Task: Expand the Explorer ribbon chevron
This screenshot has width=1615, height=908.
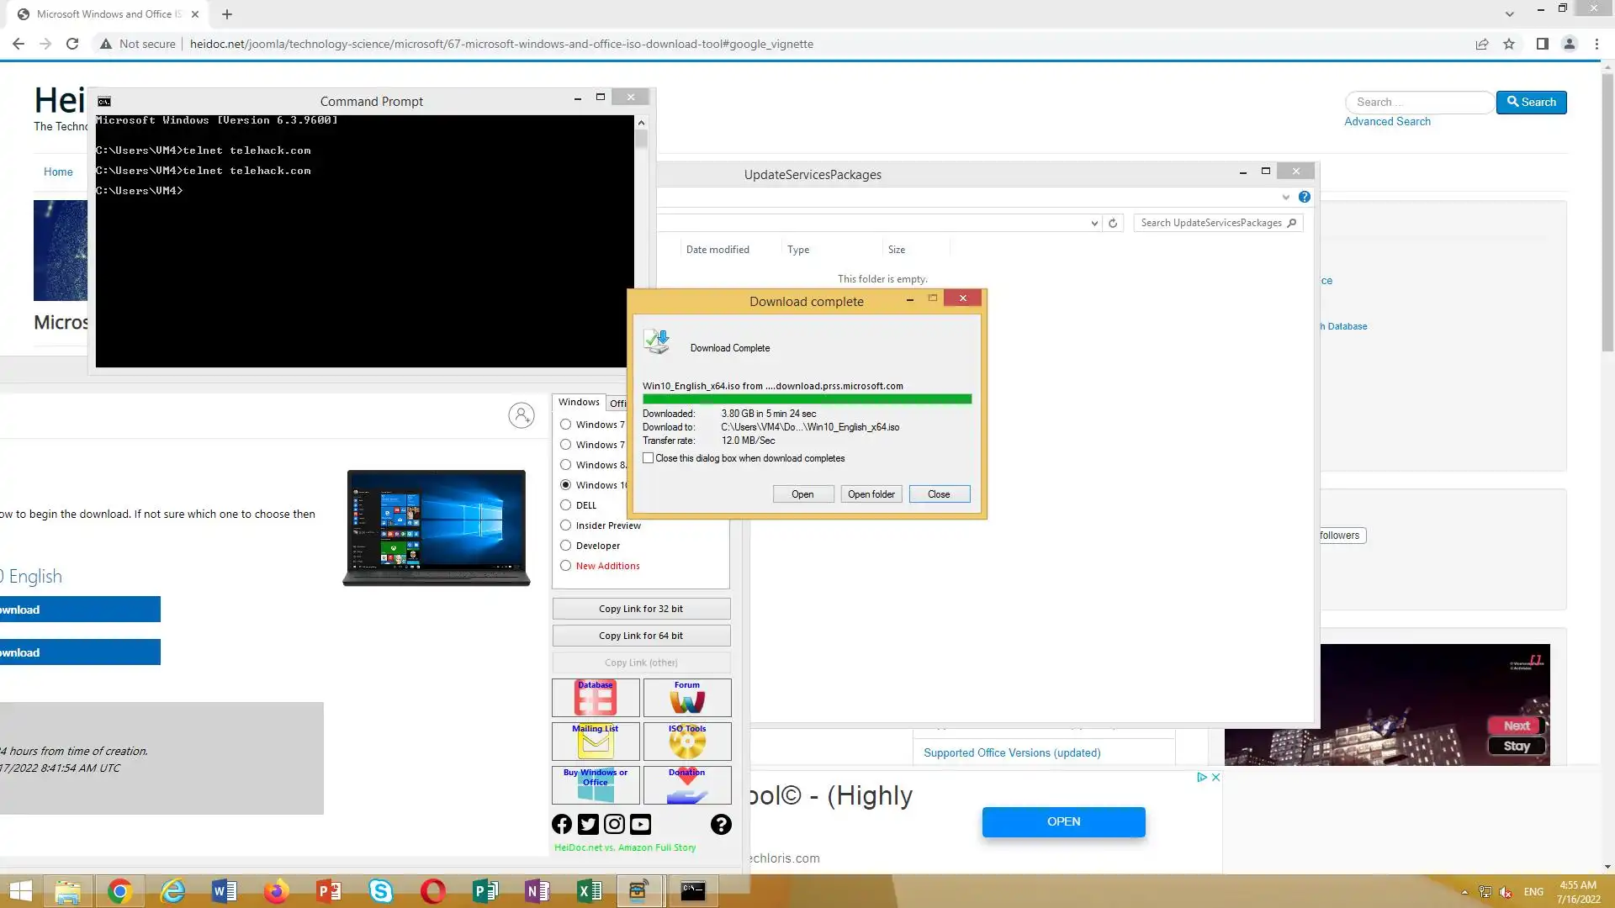Action: pos(1285,197)
